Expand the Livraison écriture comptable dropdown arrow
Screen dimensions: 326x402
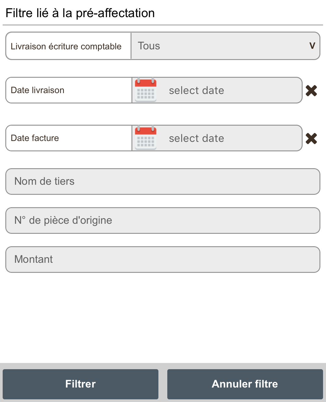point(312,46)
